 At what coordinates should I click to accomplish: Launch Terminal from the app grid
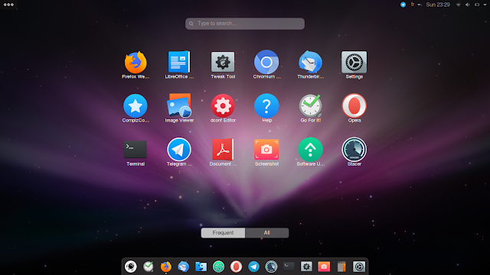tap(136, 150)
